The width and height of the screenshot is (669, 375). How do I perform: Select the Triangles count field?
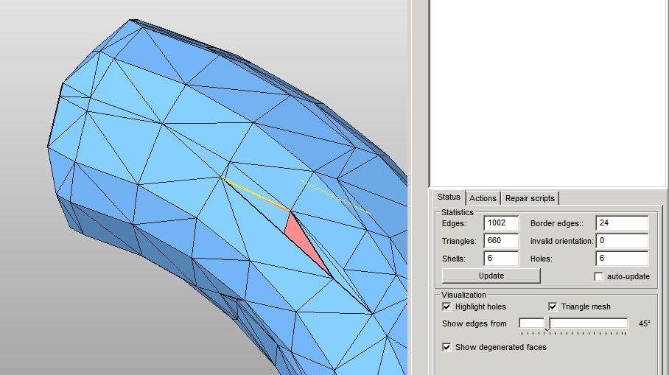pyautogui.click(x=501, y=241)
